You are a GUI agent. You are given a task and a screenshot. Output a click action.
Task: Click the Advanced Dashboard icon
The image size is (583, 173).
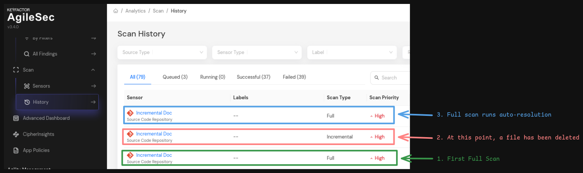click(16, 118)
